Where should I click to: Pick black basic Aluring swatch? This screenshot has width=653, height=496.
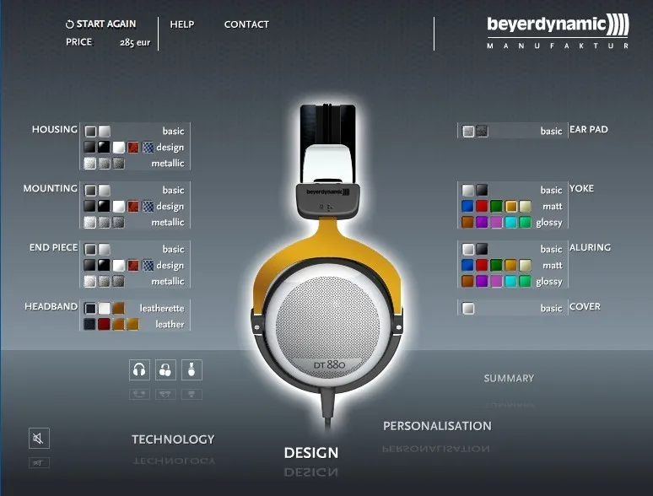point(483,250)
